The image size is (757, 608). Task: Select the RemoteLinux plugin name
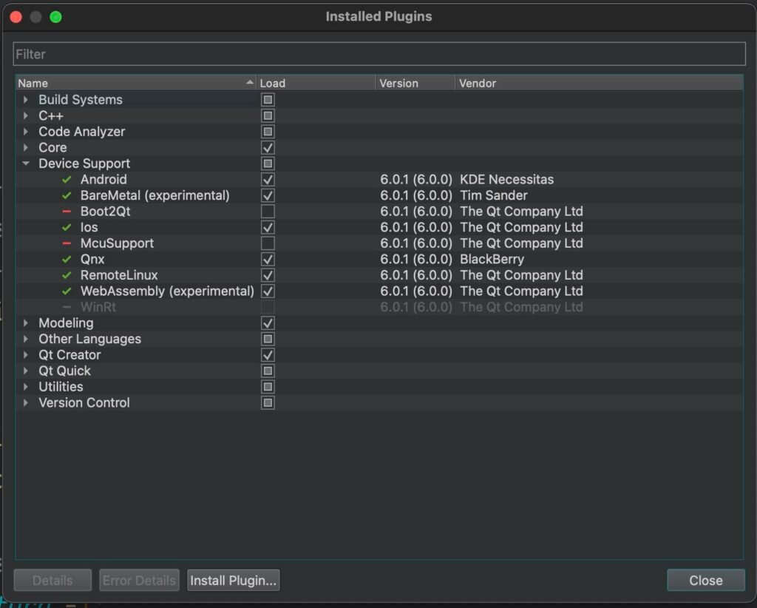pos(119,275)
